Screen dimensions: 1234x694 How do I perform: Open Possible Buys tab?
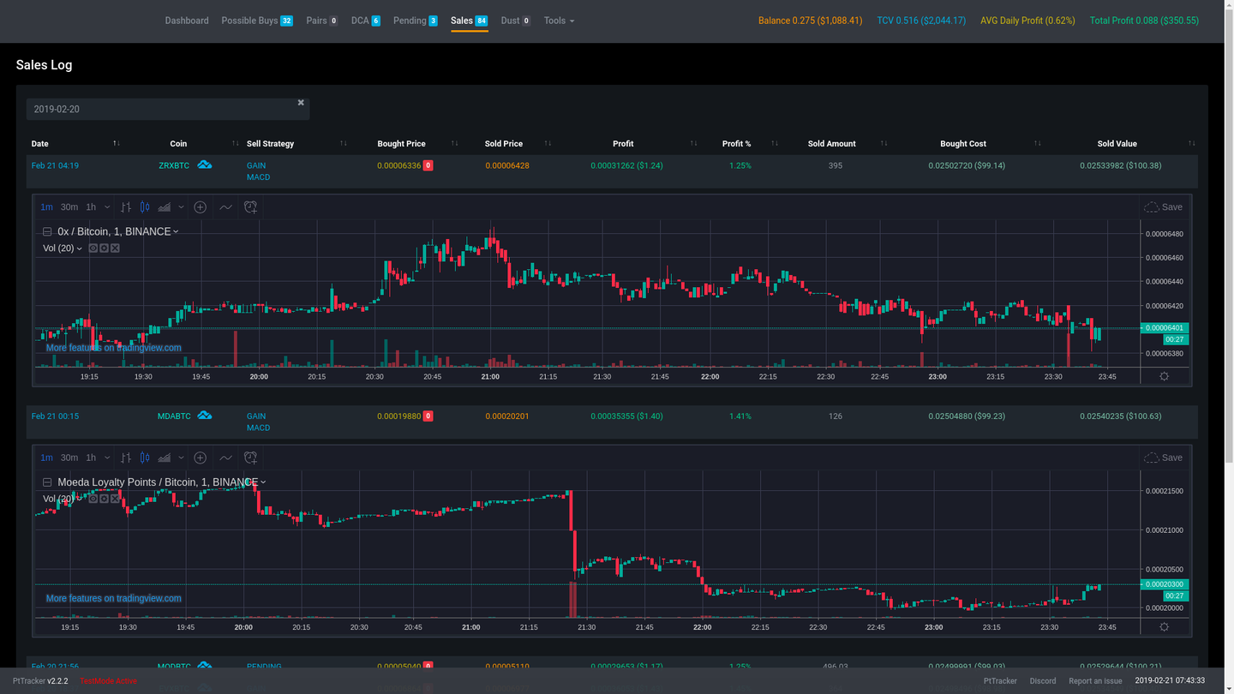tap(257, 21)
